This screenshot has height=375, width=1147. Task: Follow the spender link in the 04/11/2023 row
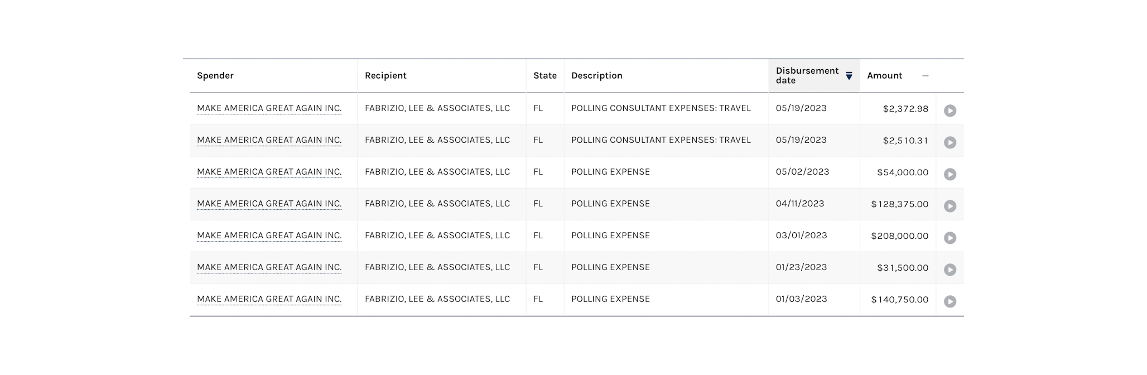point(269,204)
